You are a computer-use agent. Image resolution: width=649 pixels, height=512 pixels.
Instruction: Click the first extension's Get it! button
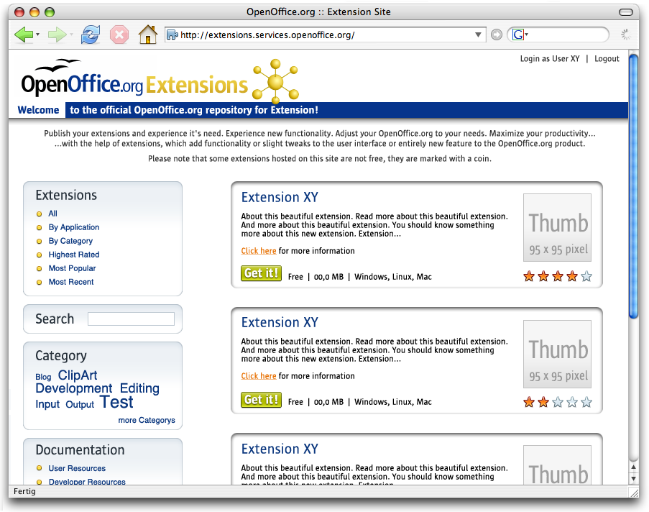[261, 273]
